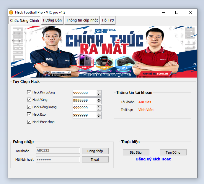The image size is (204, 184).
Task: Open the Hỗ Trợ tab
Action: pyautogui.click(x=108, y=20)
